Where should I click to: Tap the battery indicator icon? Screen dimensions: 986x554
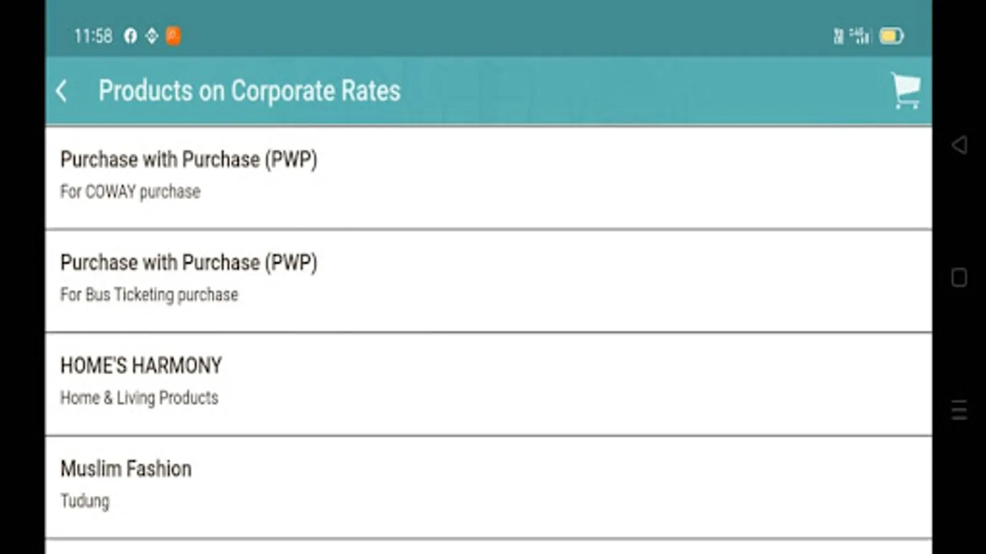click(891, 36)
